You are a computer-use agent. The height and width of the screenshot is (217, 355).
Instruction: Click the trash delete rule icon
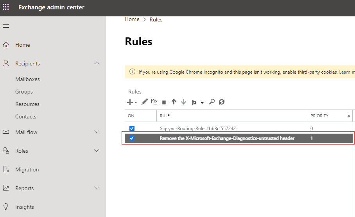(x=164, y=102)
